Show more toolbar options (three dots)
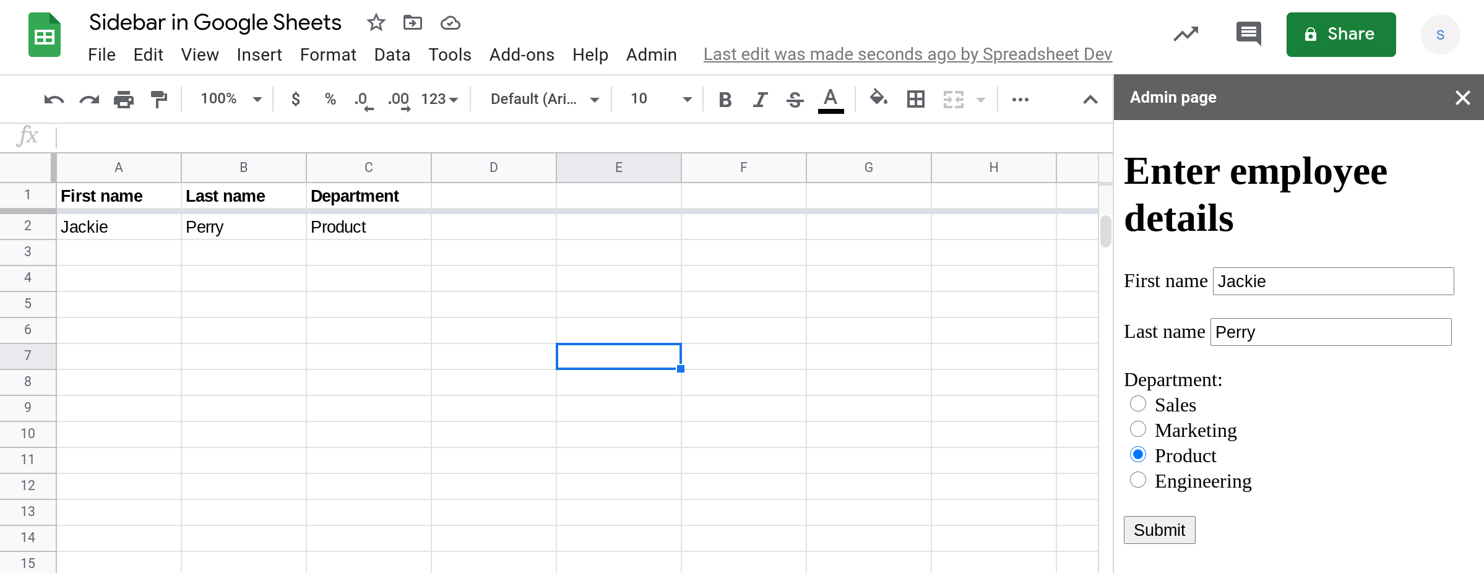 coord(1020,99)
